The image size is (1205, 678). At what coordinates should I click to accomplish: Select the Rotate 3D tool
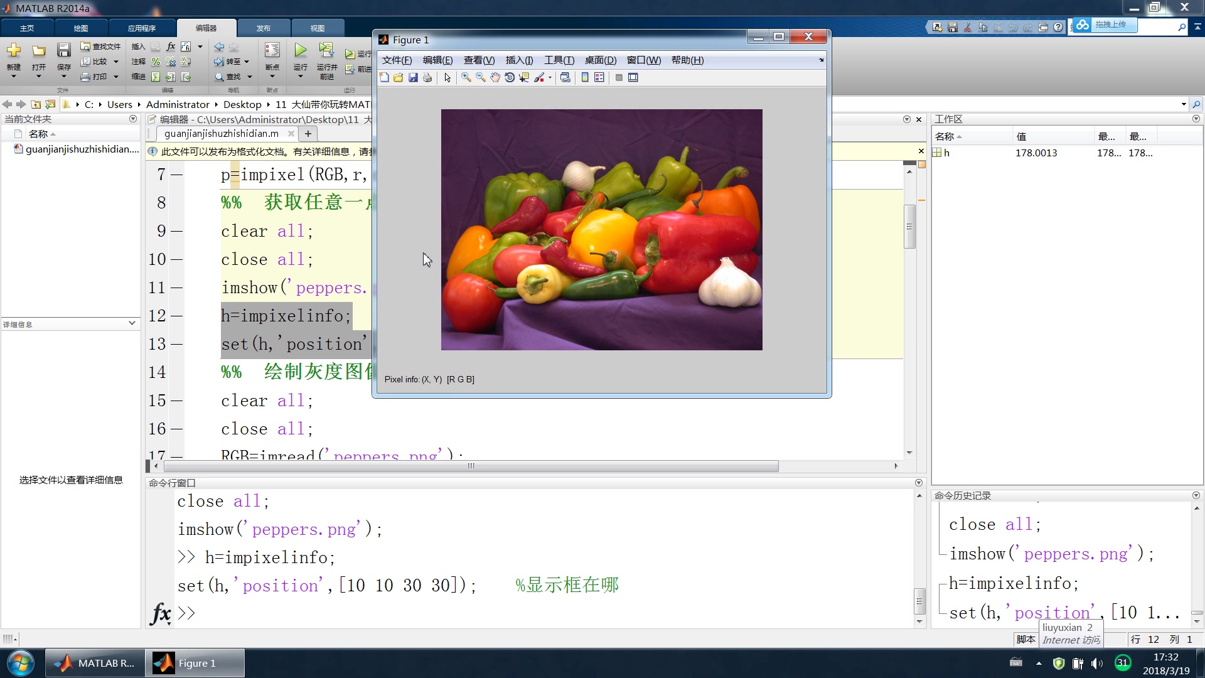[x=510, y=77]
